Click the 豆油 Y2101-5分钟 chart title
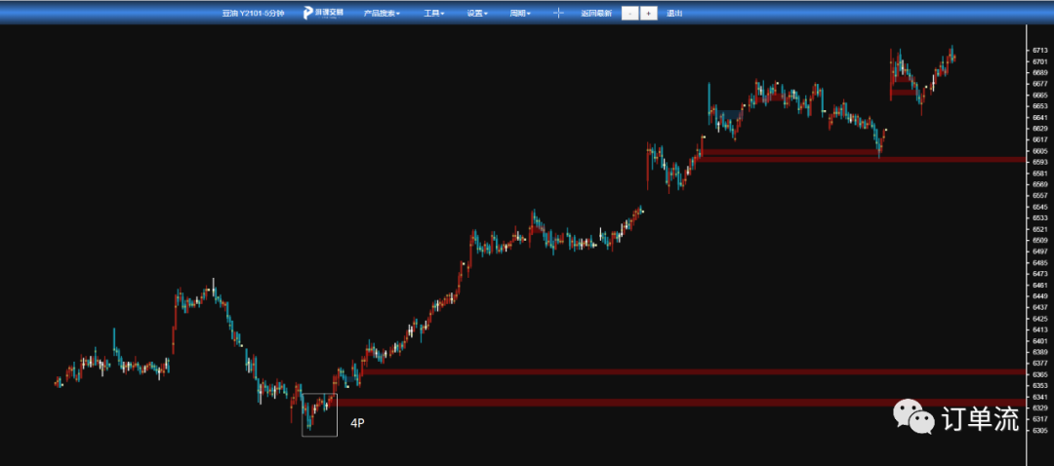 (x=253, y=13)
